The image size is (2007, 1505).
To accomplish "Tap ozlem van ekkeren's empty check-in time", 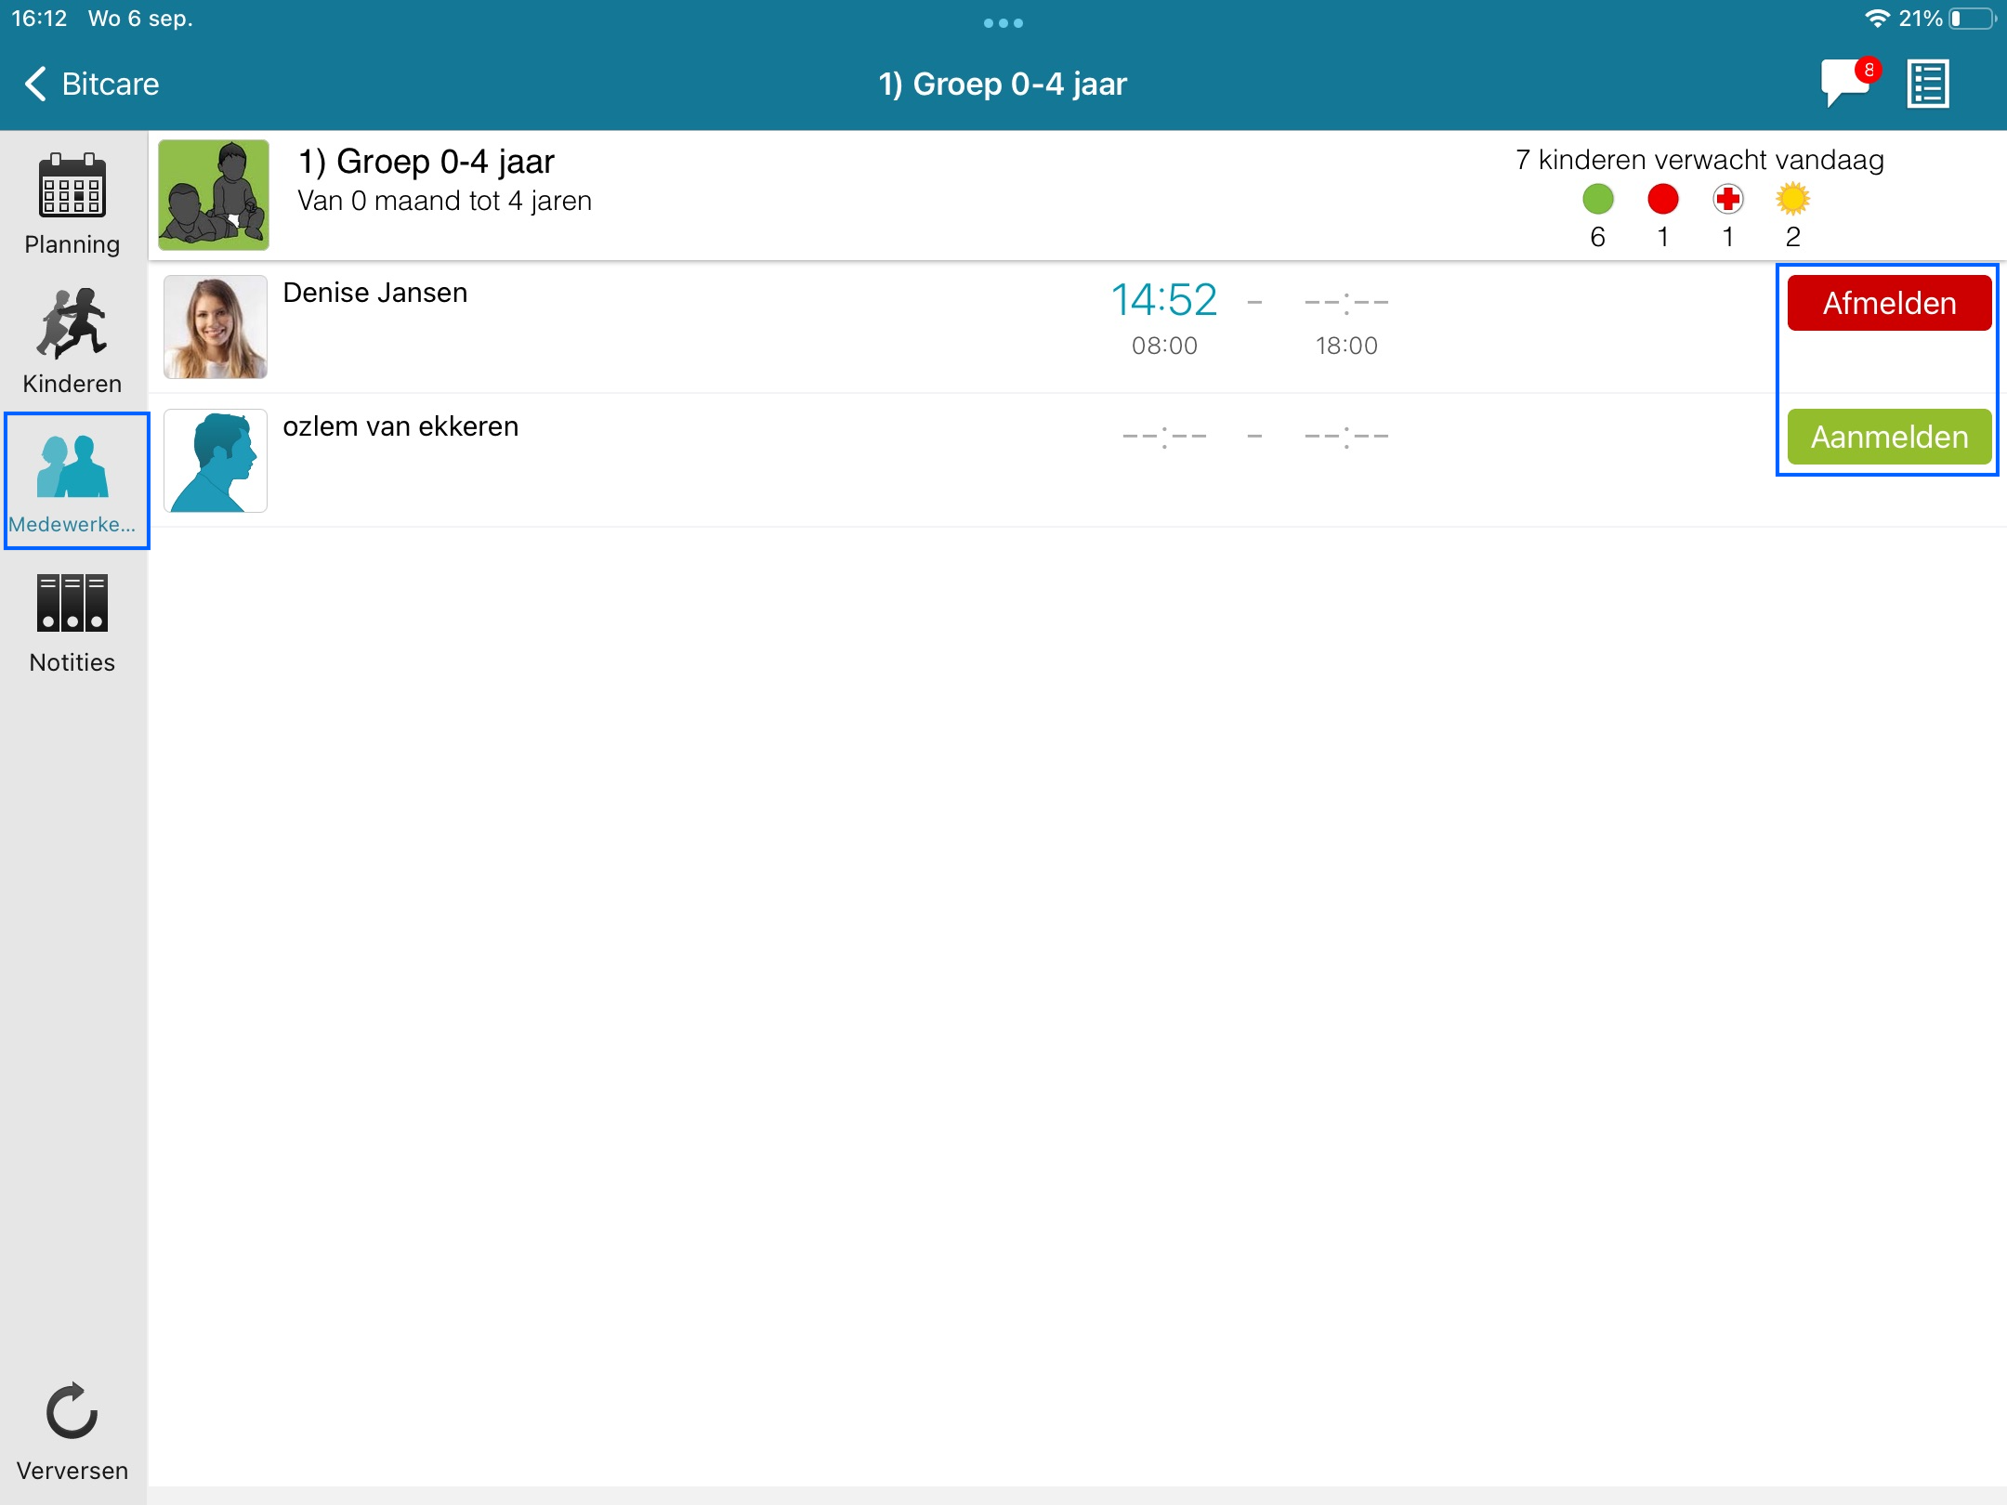I will pyautogui.click(x=1164, y=435).
